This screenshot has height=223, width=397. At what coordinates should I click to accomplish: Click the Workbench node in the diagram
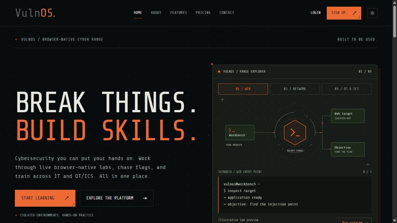[240, 132]
